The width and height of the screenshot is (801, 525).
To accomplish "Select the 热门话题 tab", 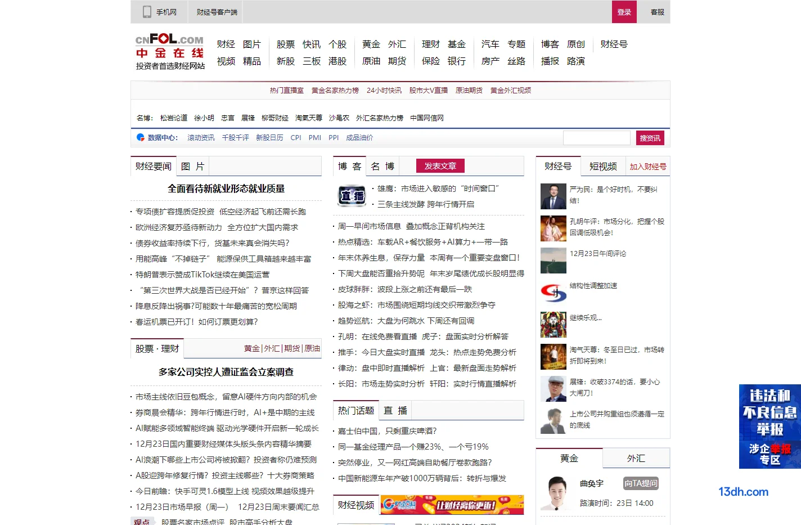I will pyautogui.click(x=356, y=411).
